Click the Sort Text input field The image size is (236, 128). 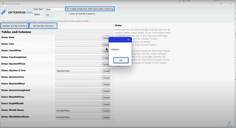55,9
